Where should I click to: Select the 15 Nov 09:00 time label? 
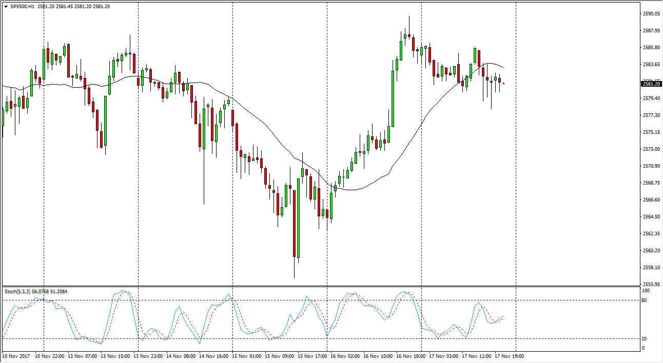(x=279, y=356)
